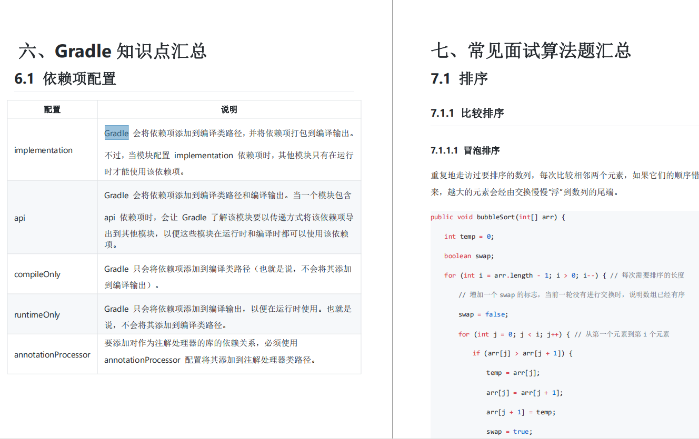Image resolution: width=699 pixels, height=439 pixels.
Task: Click the code line "public void bubbleSort(int[] arr) {"
Action: point(498,217)
